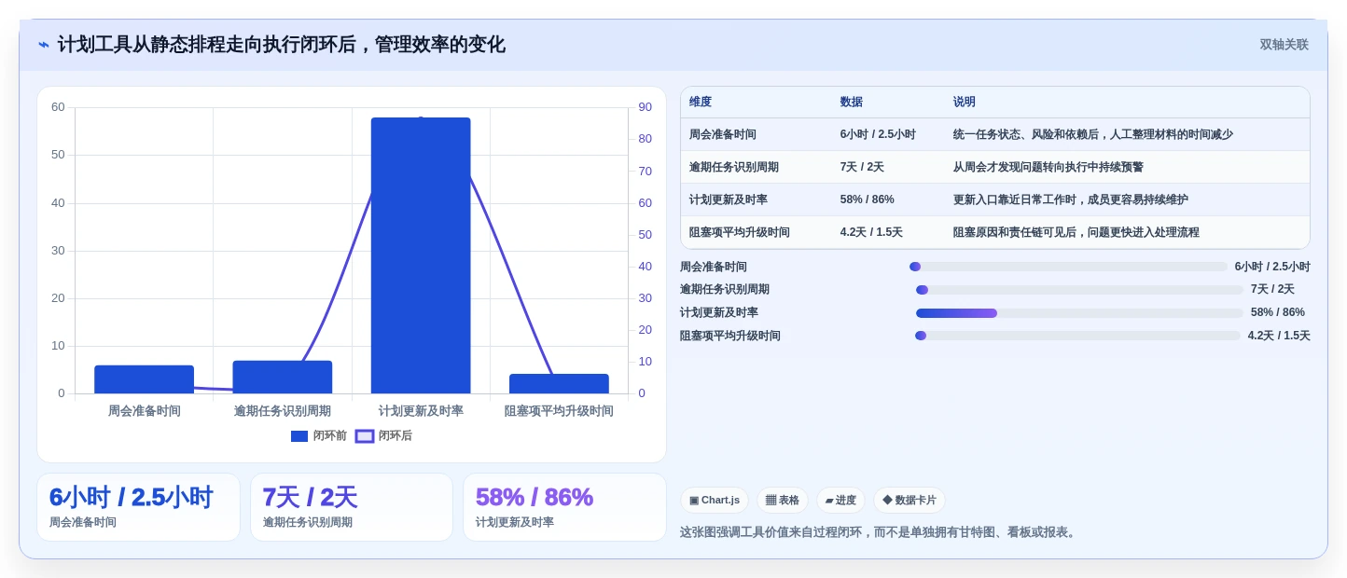Click the 逾期任务识别周期 x-axis label

[x=283, y=411]
